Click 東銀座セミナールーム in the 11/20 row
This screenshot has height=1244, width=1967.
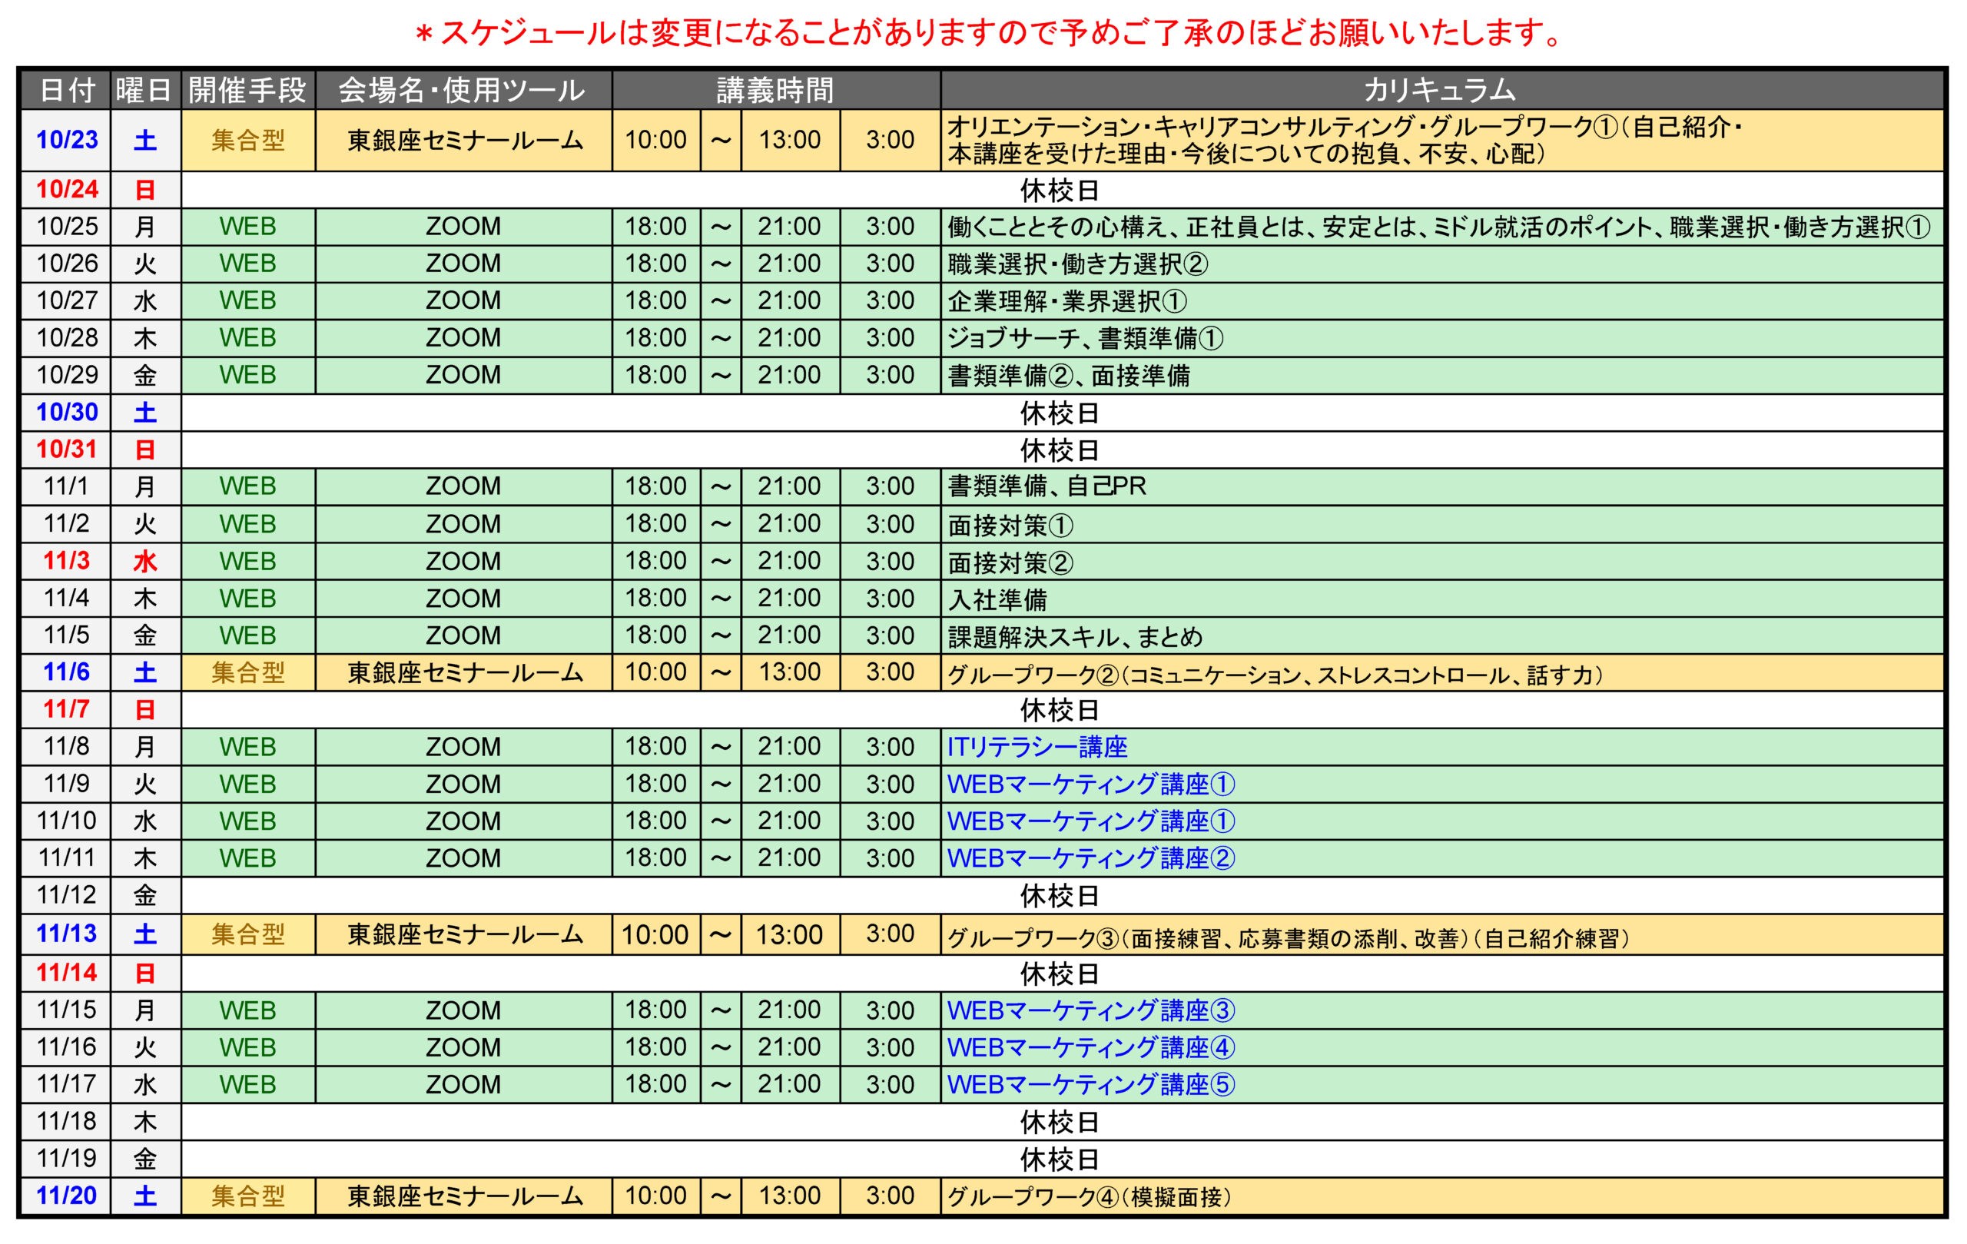coord(465,1196)
